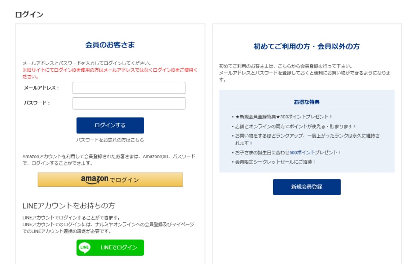This screenshot has height=264, width=416.
Task: Select the ★新規会員登録特典★300ポイント bullet
Action: point(284,117)
